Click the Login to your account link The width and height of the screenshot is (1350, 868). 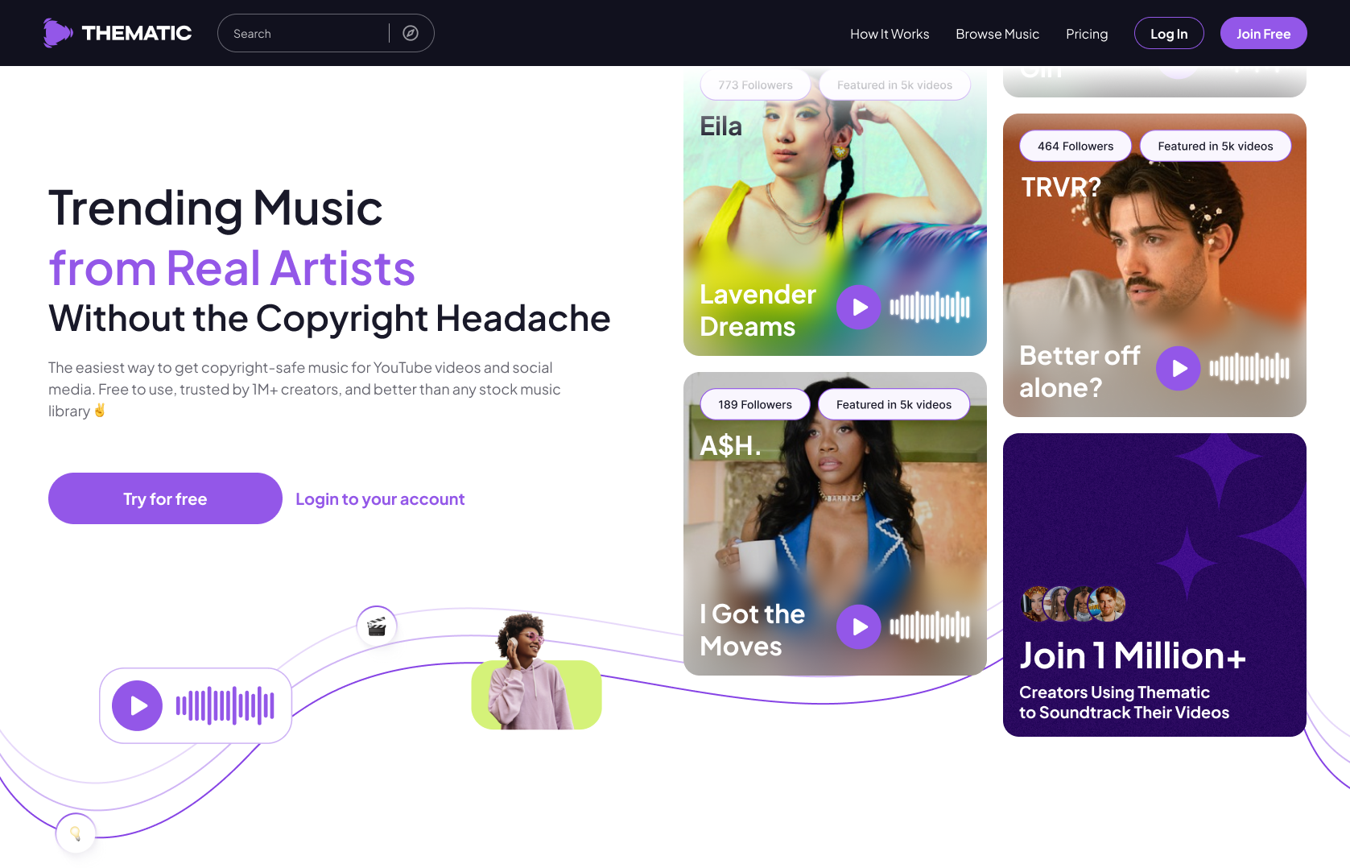(x=379, y=498)
